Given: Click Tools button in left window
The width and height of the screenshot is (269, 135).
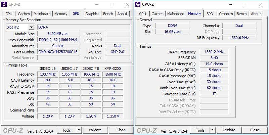Looking at the screenshot, I should 66,130.
